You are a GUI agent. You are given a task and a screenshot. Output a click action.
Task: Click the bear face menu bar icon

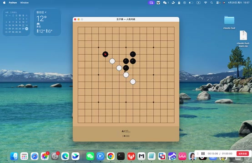[x=158, y=3]
